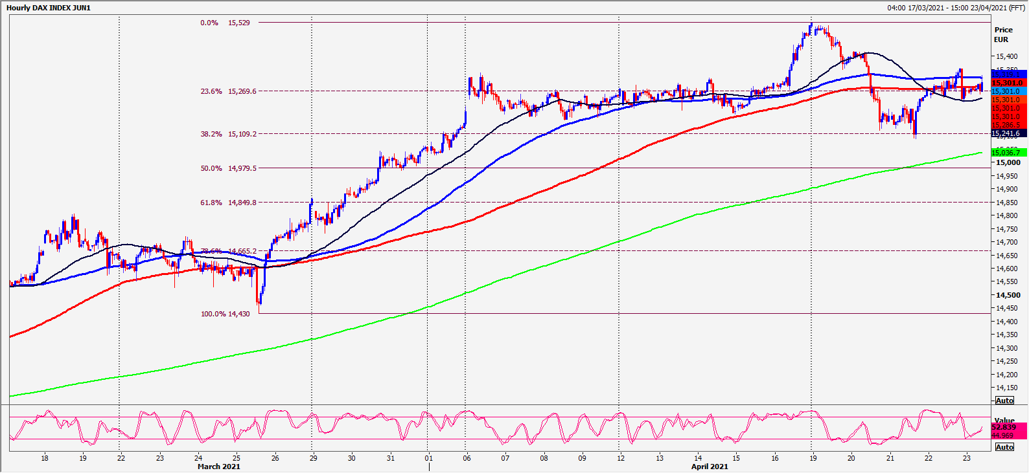Click the Hourly DAX INDEX JUN1 chart title
Viewport: 1029px width, 473px height.
point(49,8)
